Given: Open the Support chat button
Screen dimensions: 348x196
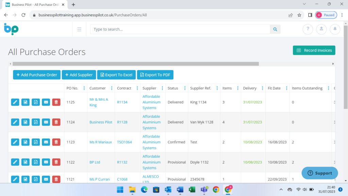Looking at the screenshot, I should click(319, 173).
